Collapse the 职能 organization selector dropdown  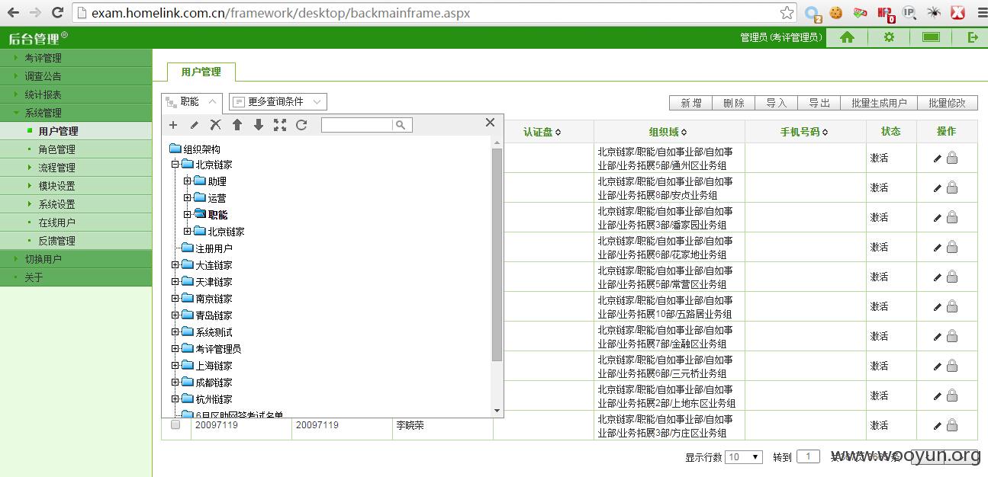(x=191, y=101)
